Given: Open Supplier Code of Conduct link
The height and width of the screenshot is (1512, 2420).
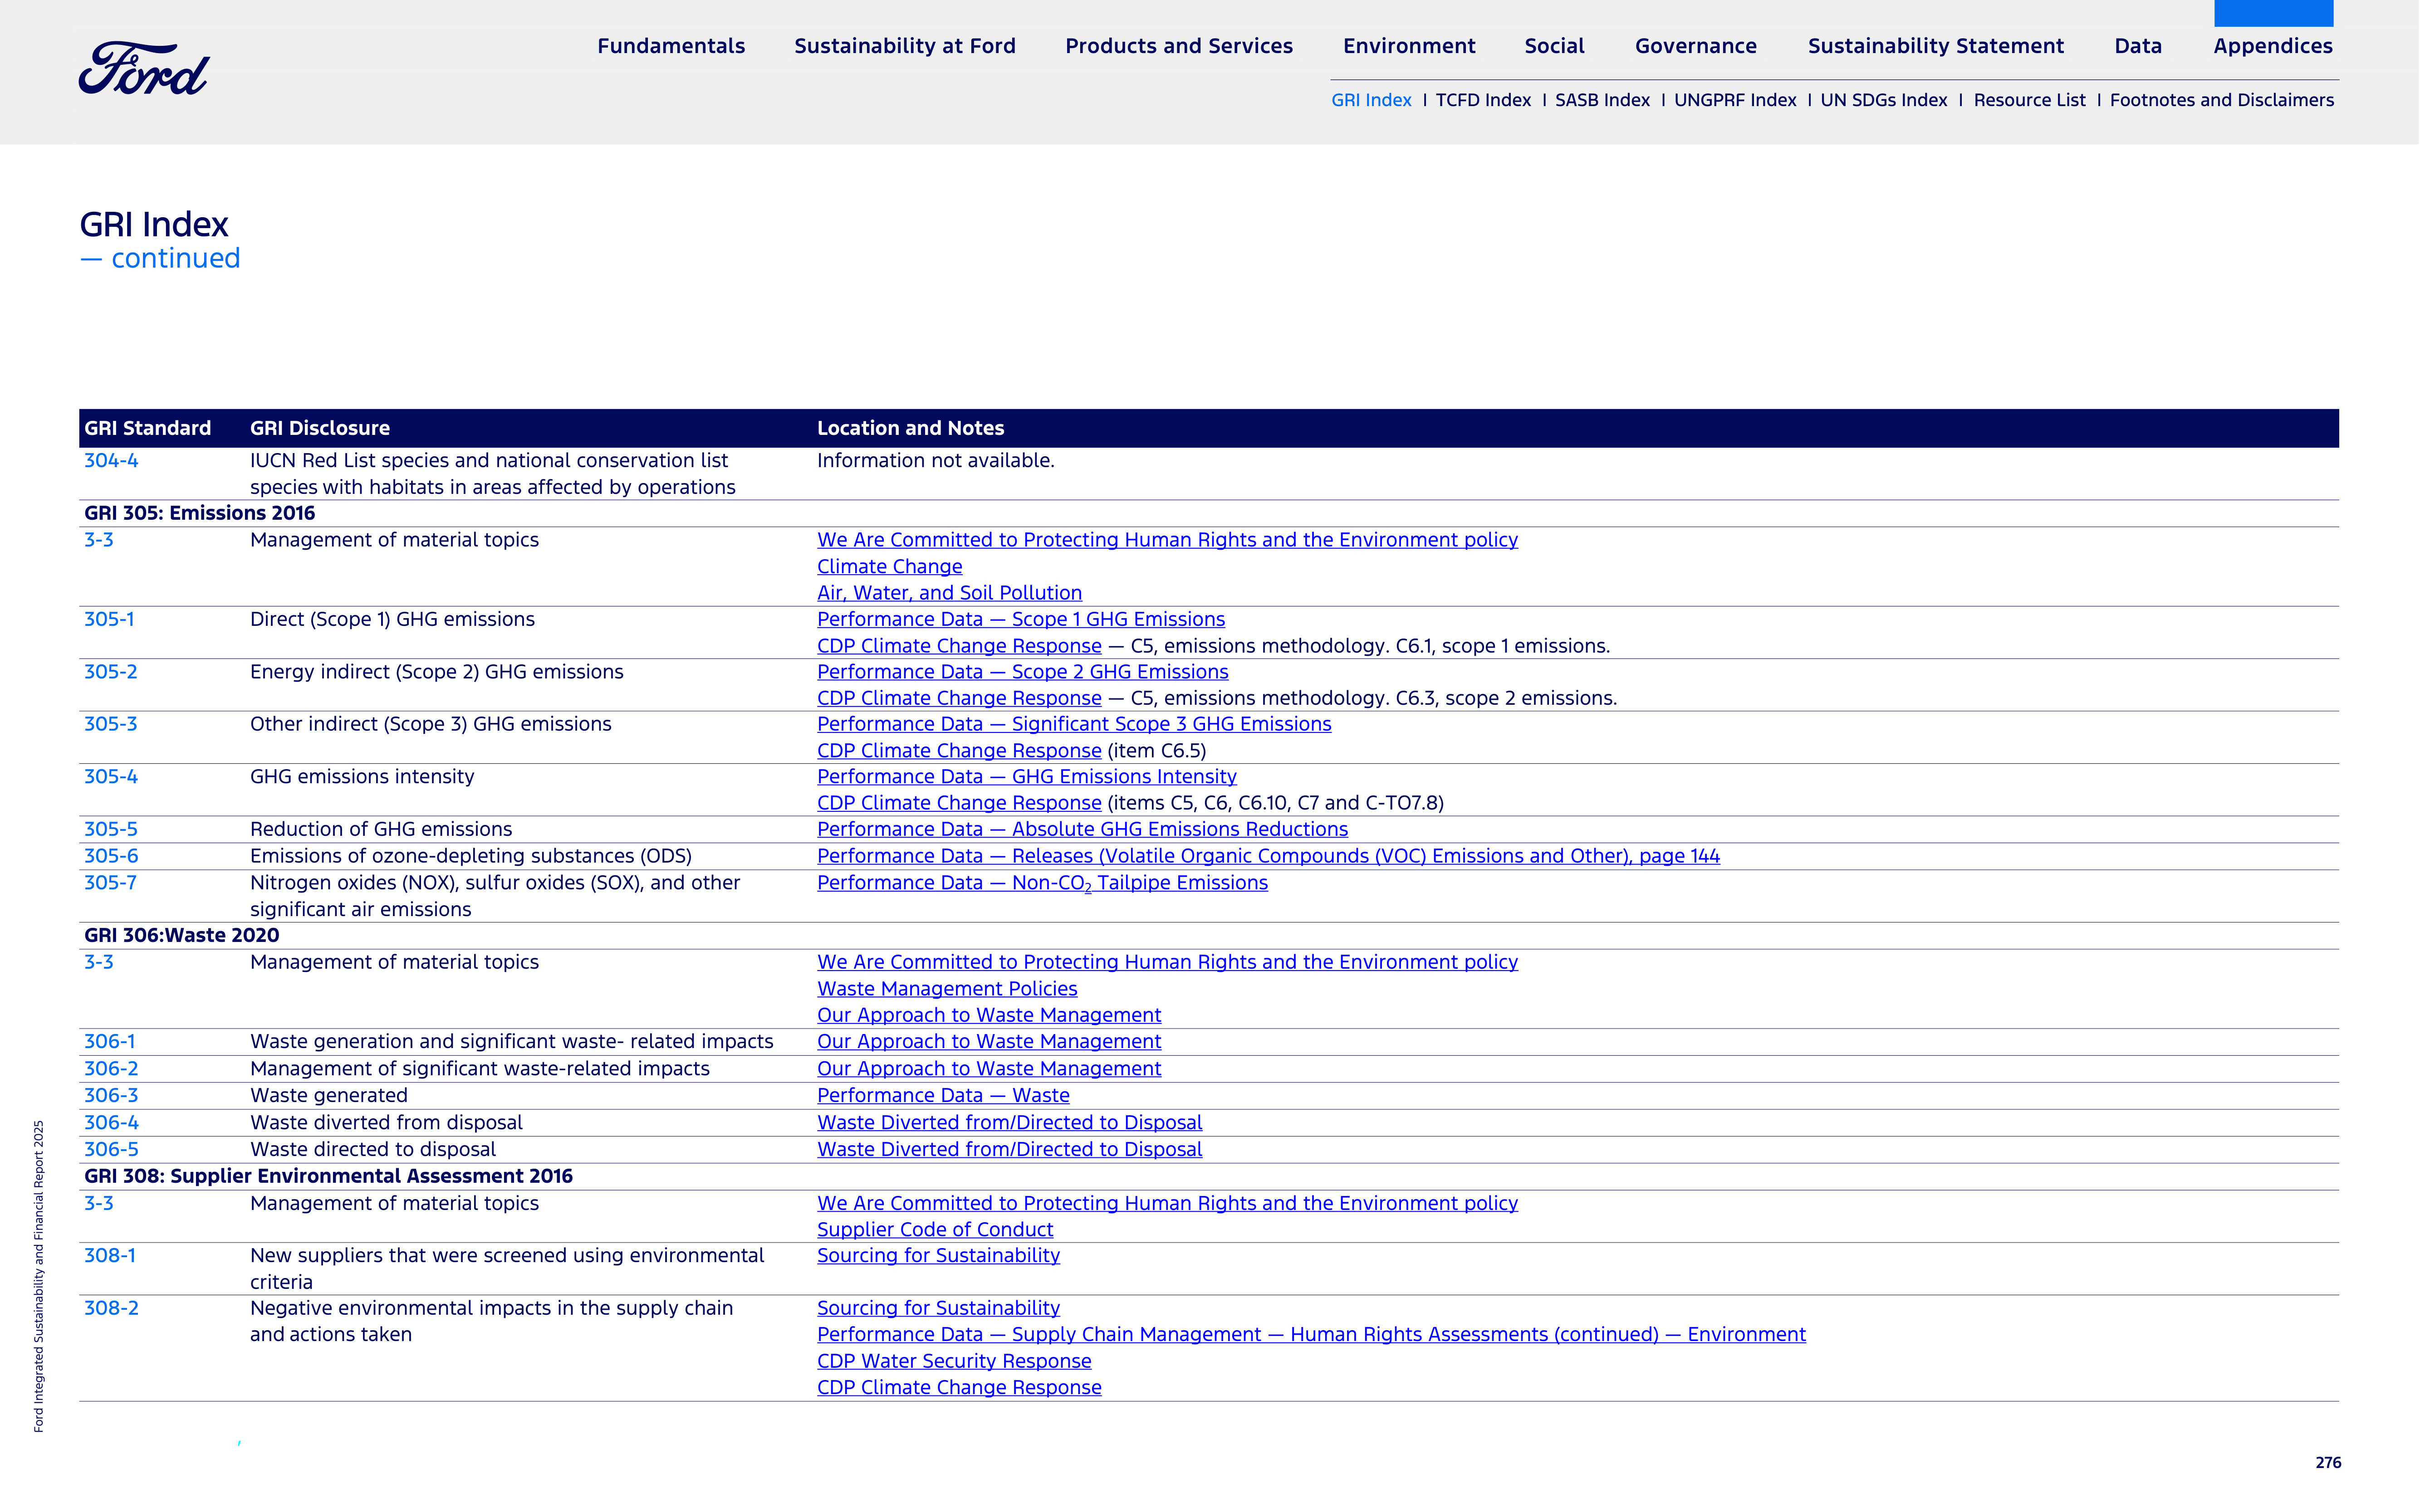Looking at the screenshot, I should click(x=936, y=1230).
